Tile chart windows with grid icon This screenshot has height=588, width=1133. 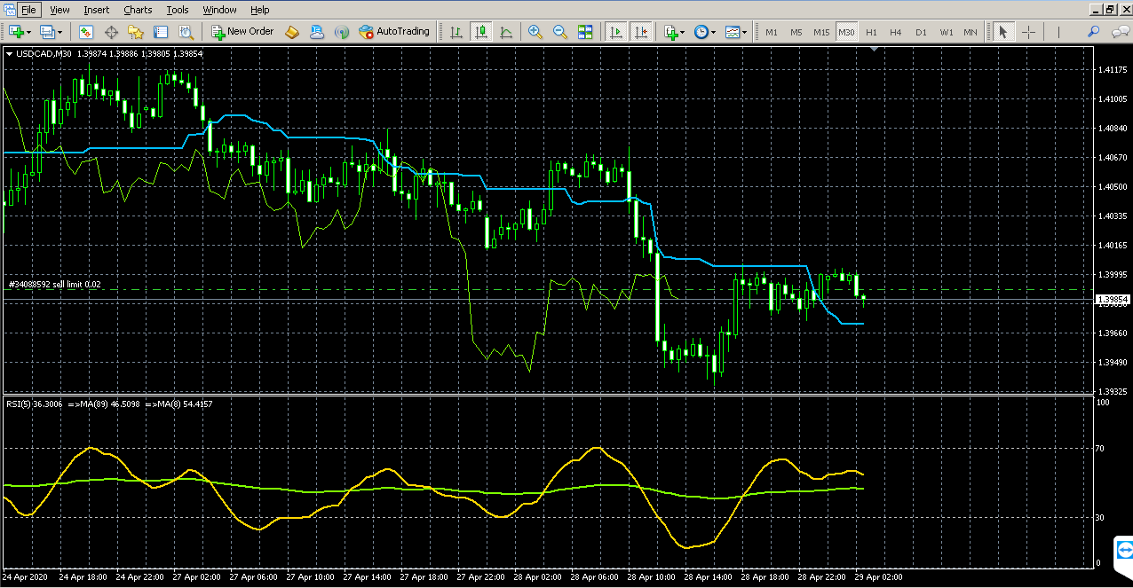coord(585,32)
